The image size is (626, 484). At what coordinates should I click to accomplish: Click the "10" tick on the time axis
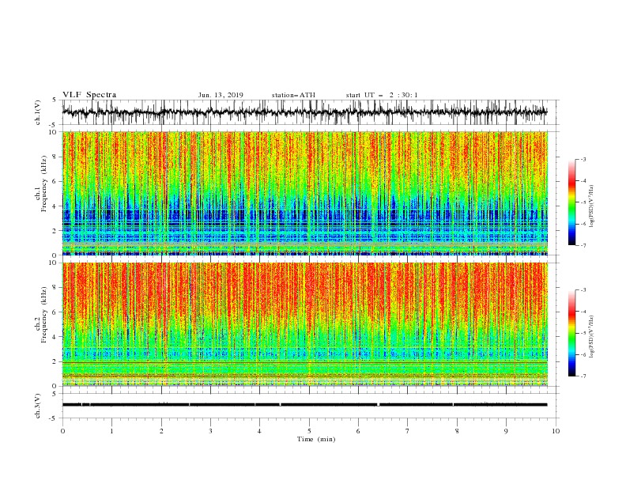click(x=556, y=431)
